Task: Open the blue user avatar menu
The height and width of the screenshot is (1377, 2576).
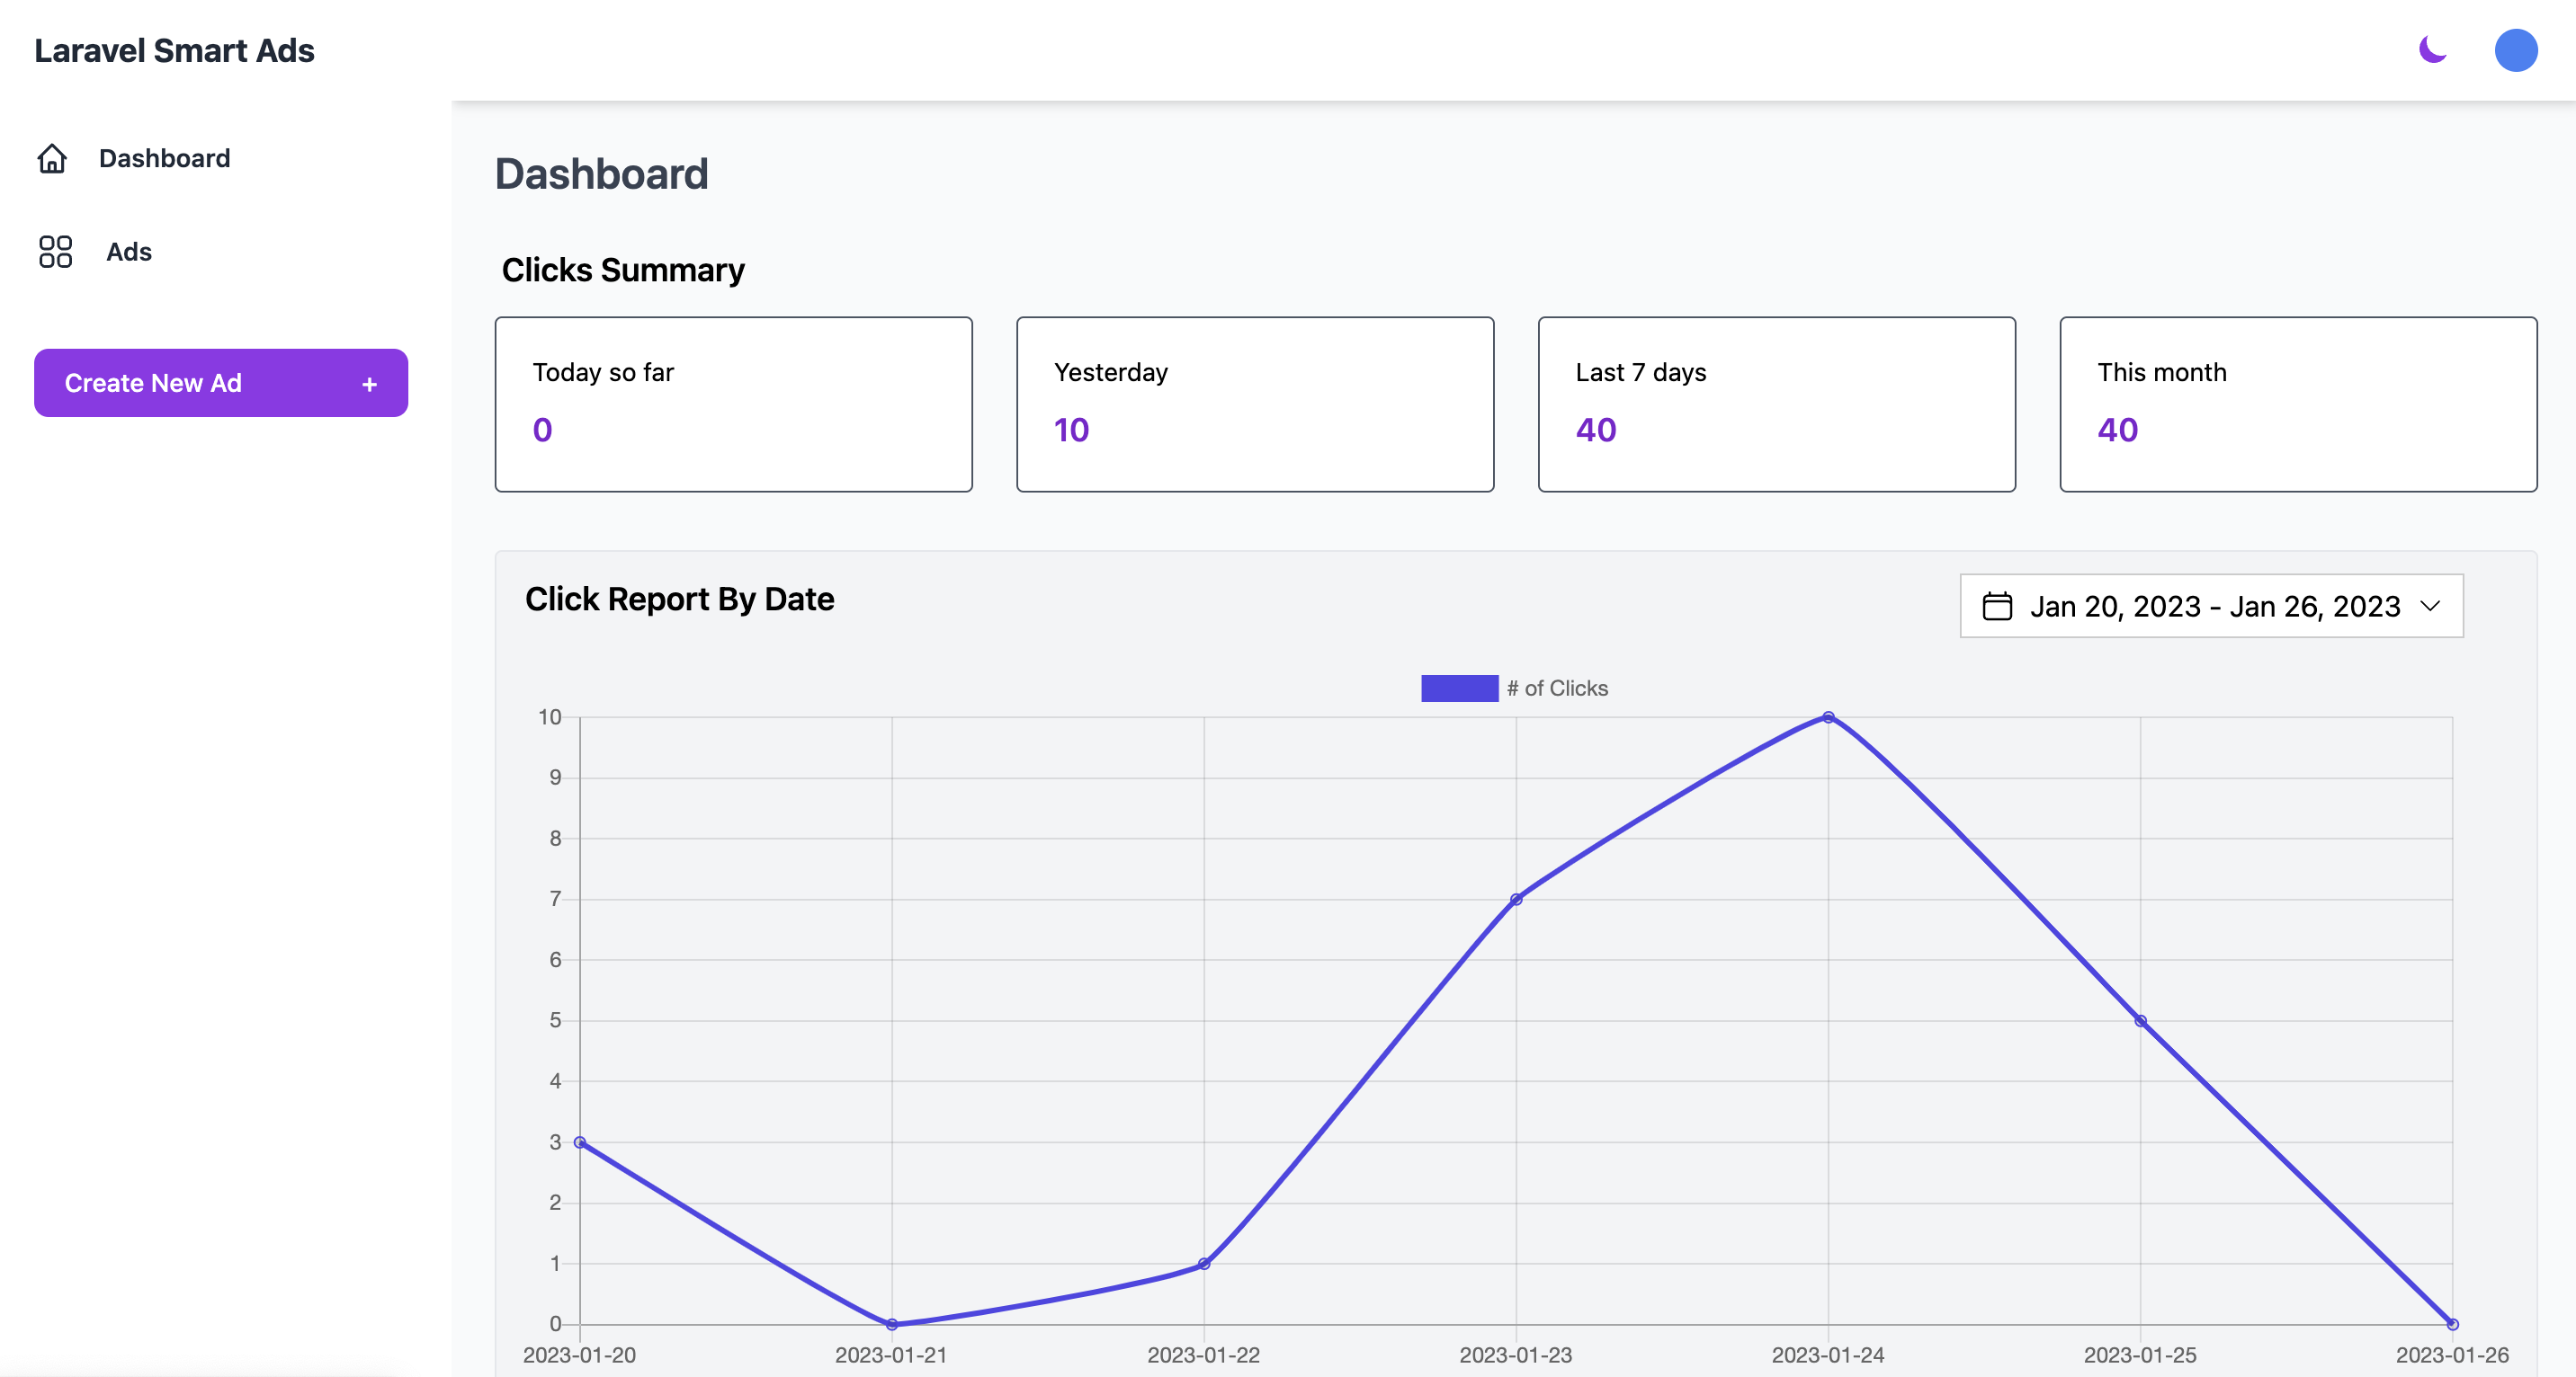Action: 2515,50
